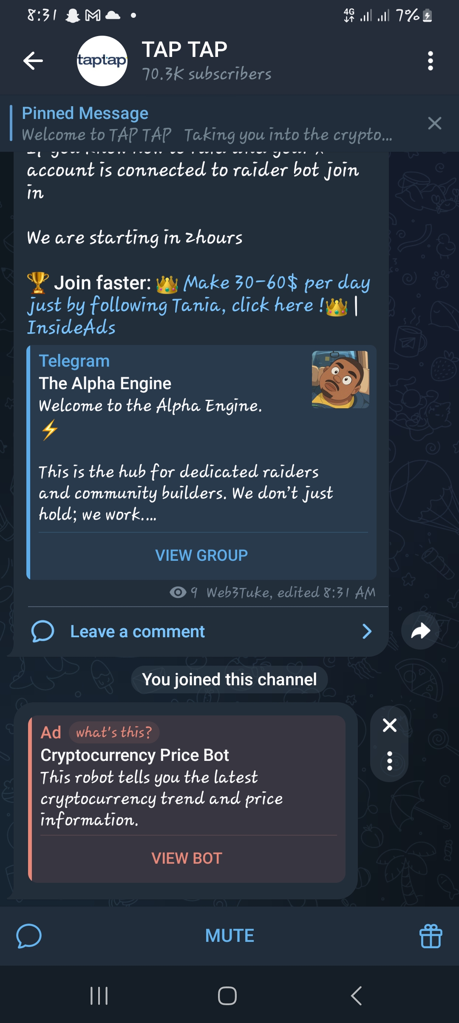
Task: Expand comments with the chevron arrow
Action: pos(367,631)
